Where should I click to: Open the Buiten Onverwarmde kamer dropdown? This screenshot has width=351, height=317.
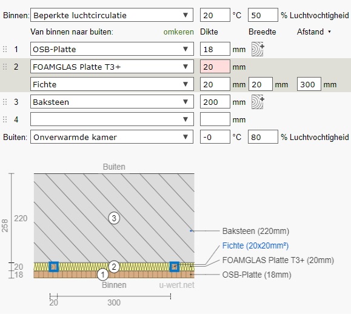tap(112, 137)
